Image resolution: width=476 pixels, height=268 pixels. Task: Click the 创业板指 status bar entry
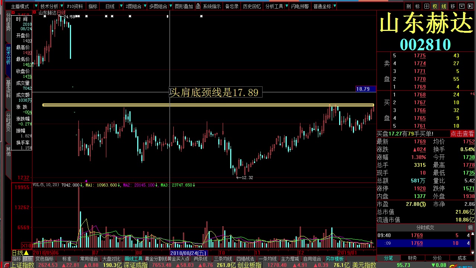point(249,265)
